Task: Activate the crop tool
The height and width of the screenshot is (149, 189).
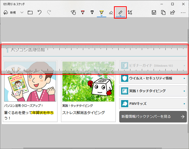Action: point(130,12)
